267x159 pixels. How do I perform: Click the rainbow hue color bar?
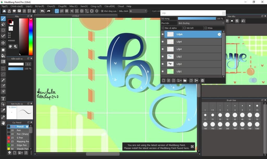(31, 37)
